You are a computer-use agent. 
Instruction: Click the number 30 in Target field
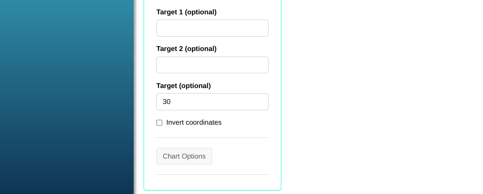(167, 102)
